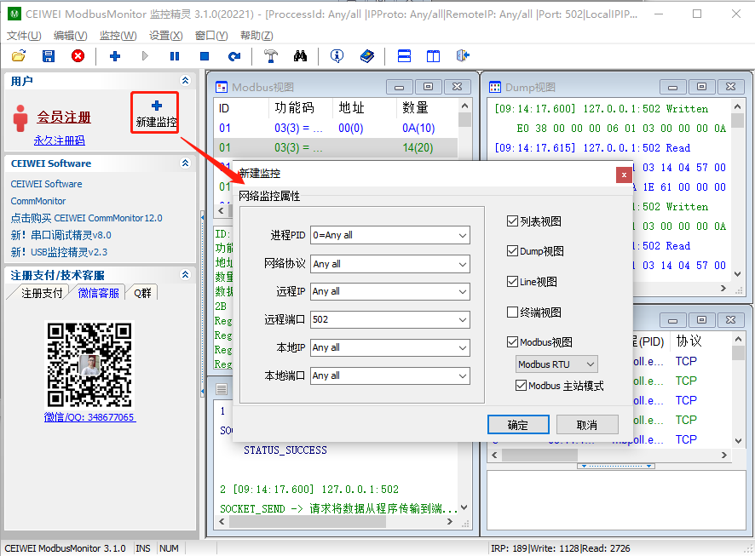This screenshot has height=556, width=755.
Task: Click the 永久注册码 link
Action: point(60,140)
